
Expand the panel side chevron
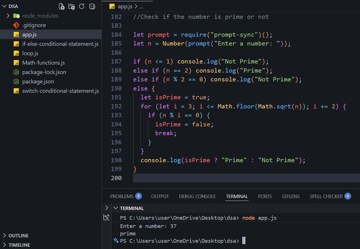pyautogui.click(x=106, y=208)
